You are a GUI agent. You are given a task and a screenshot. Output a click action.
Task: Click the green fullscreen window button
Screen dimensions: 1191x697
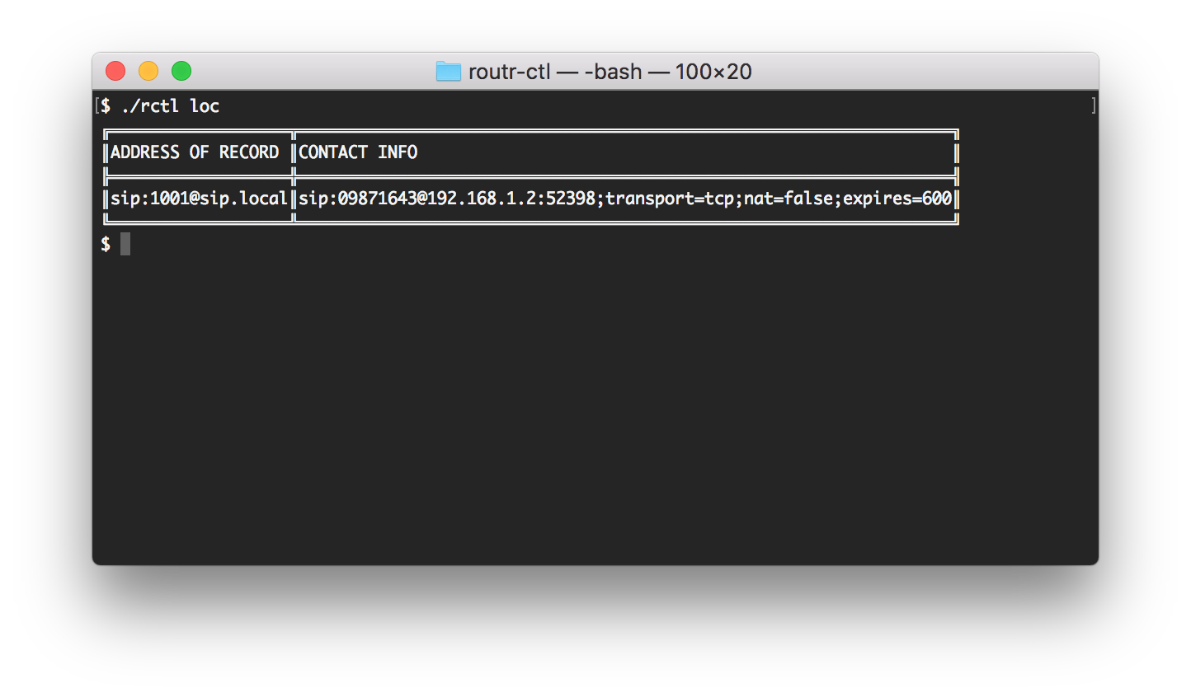[x=181, y=72]
